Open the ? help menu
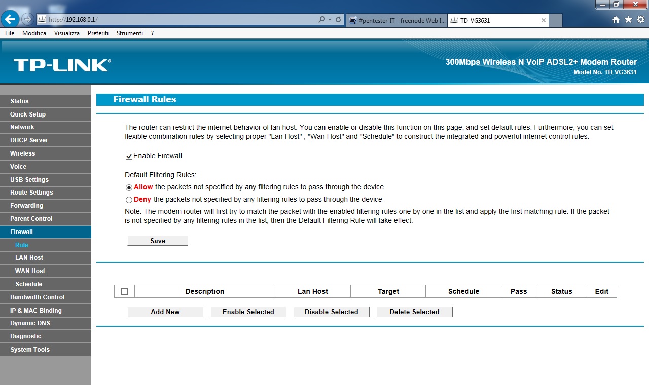Screen dimensions: 649x385 [x=152, y=33]
